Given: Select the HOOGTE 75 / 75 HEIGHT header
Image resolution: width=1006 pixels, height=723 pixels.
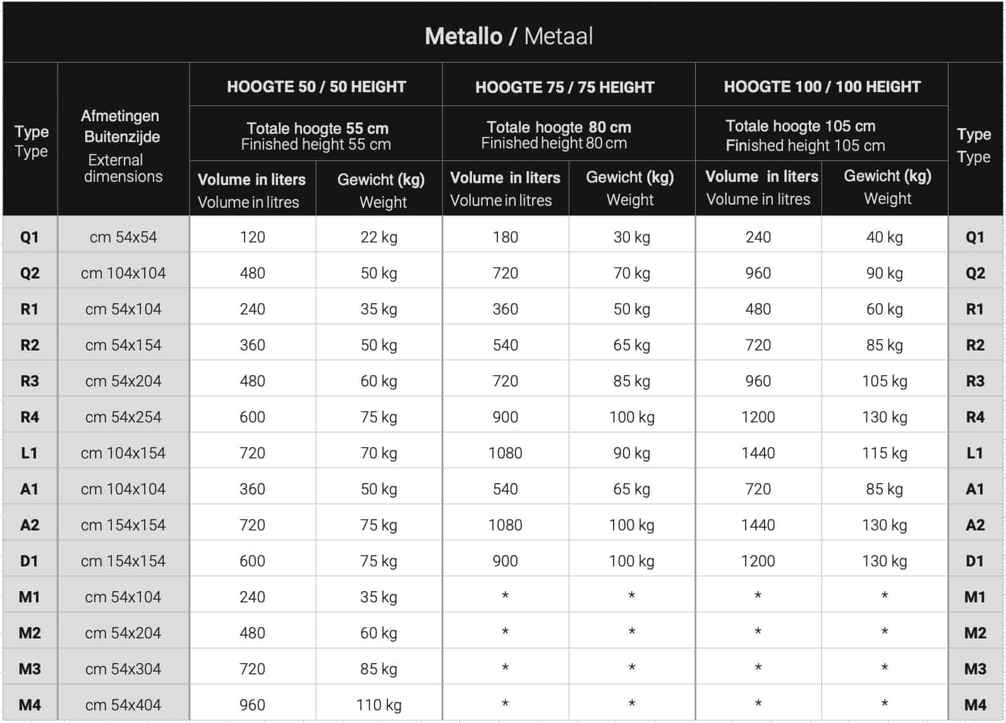Looking at the screenshot, I should [x=564, y=87].
